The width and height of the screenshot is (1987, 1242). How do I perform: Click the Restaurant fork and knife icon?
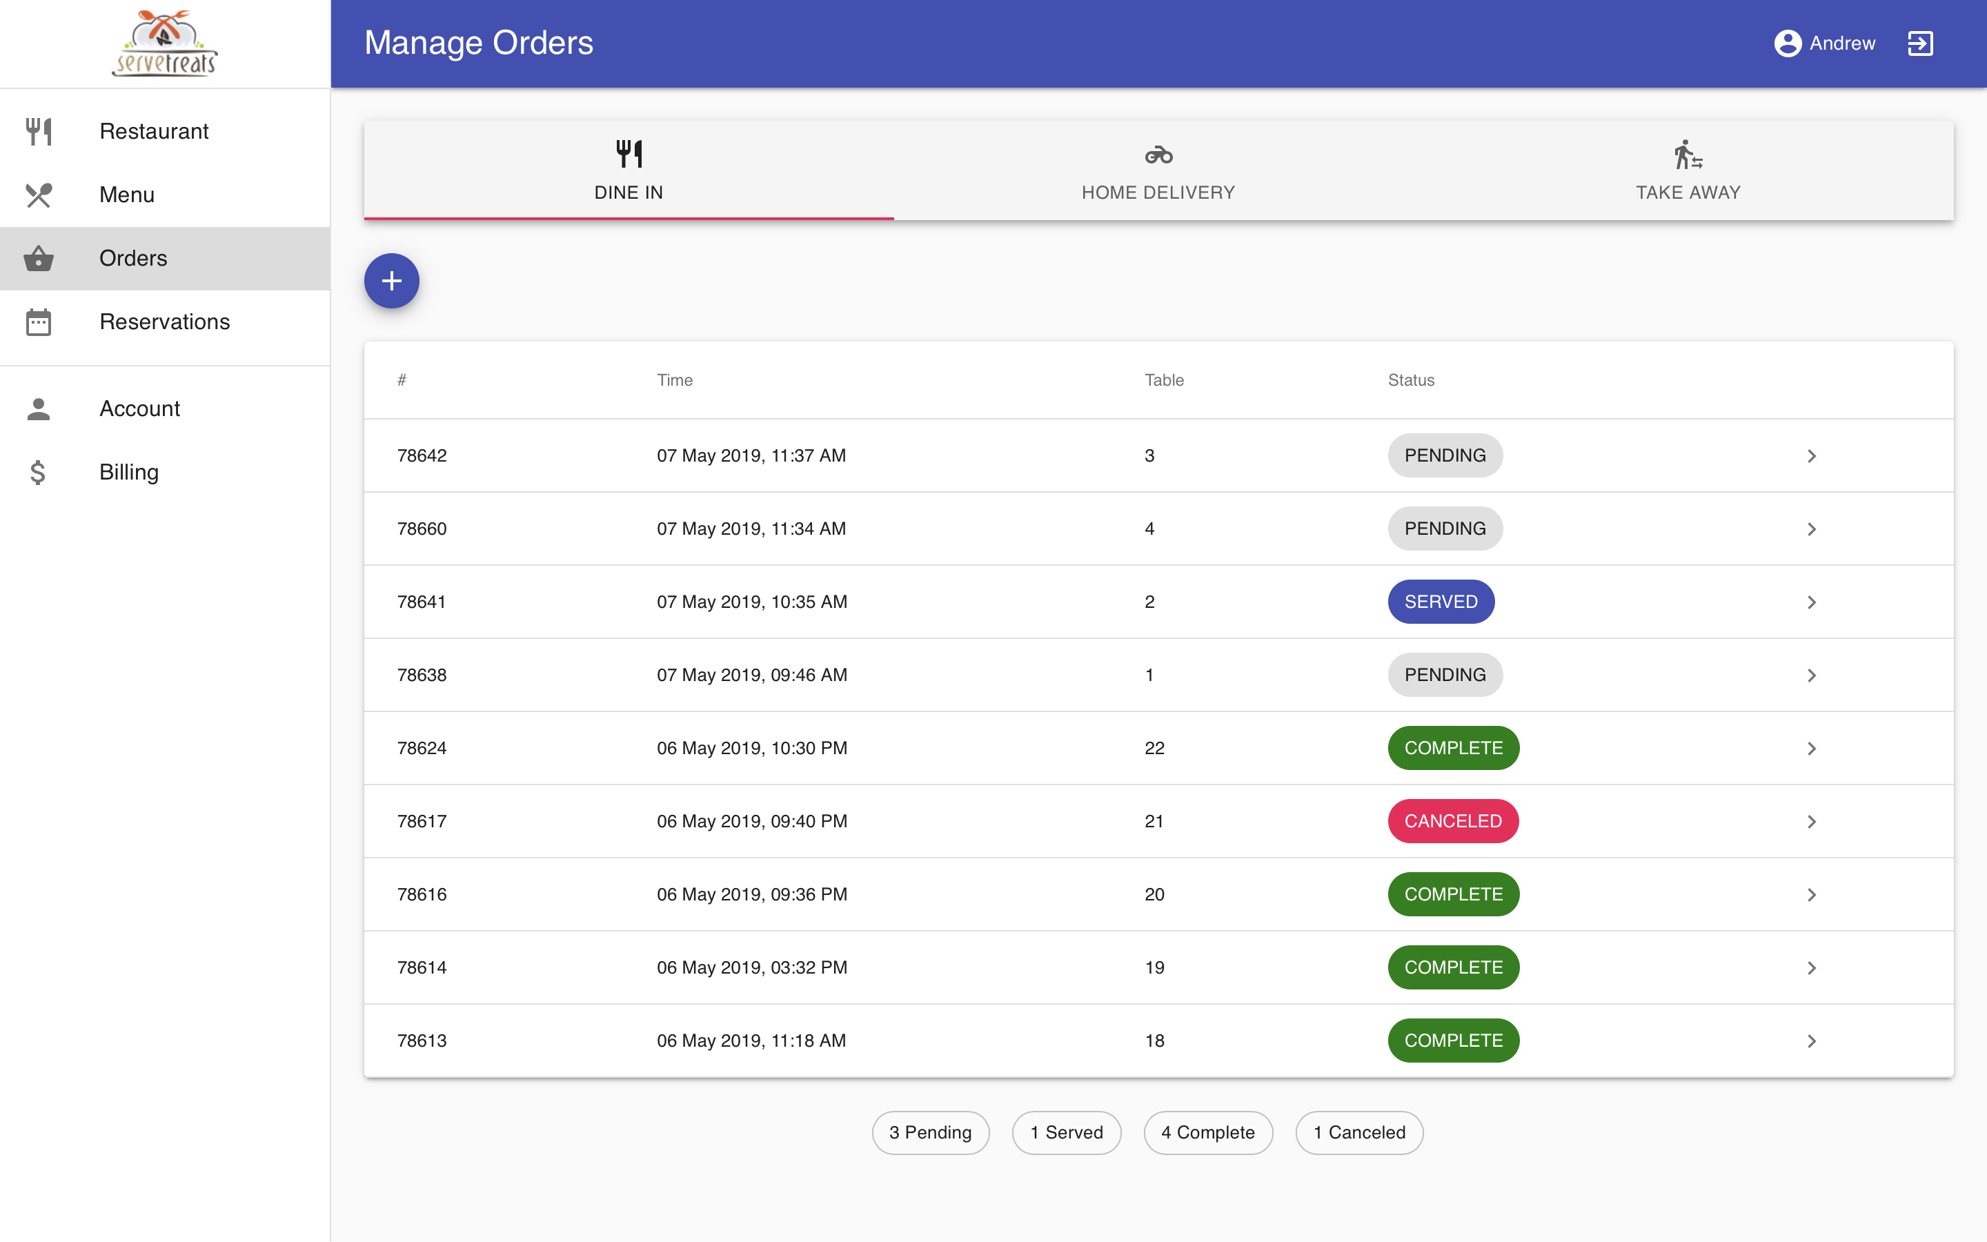39,131
